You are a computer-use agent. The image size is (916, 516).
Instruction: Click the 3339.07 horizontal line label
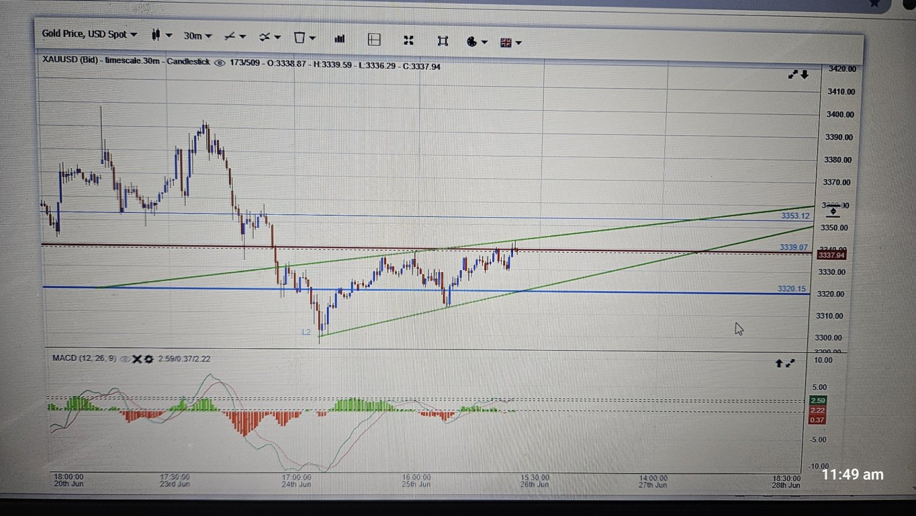pyautogui.click(x=793, y=247)
